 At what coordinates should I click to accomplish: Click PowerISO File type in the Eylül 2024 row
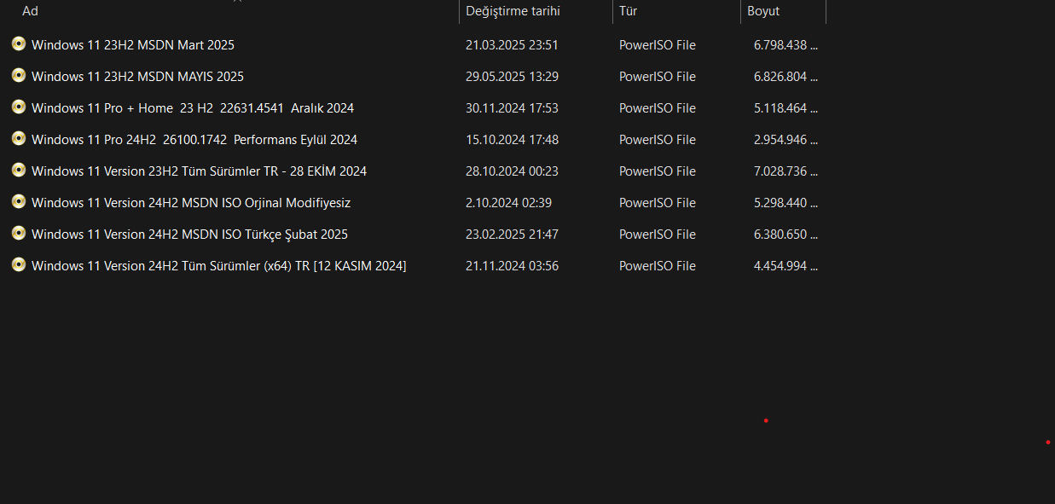(x=658, y=140)
